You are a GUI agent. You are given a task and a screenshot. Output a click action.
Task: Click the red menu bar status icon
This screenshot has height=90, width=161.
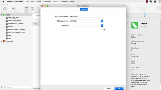147,1
